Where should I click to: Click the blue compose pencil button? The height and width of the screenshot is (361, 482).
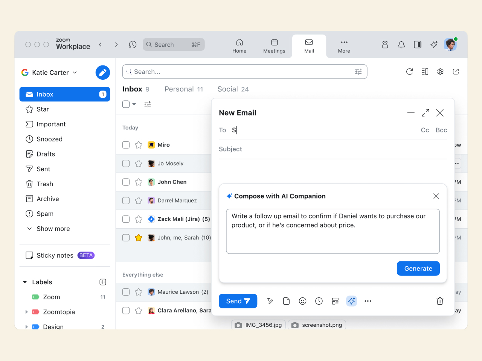(102, 73)
